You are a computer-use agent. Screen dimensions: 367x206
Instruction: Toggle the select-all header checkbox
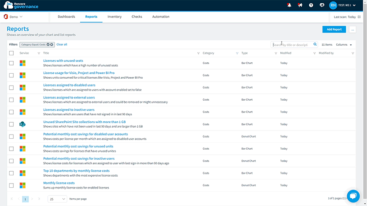pos(11,53)
